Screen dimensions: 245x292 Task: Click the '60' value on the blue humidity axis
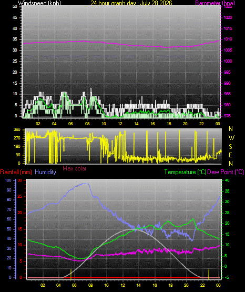click(9, 219)
